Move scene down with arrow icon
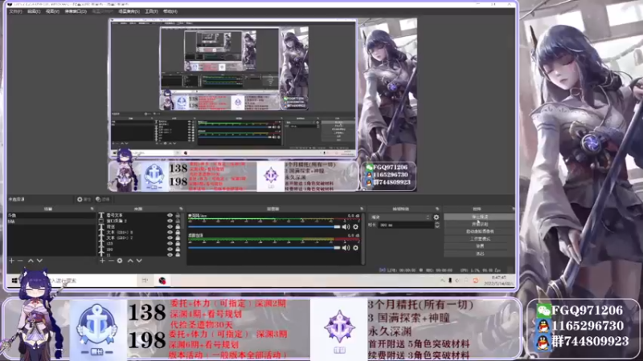 (39, 260)
